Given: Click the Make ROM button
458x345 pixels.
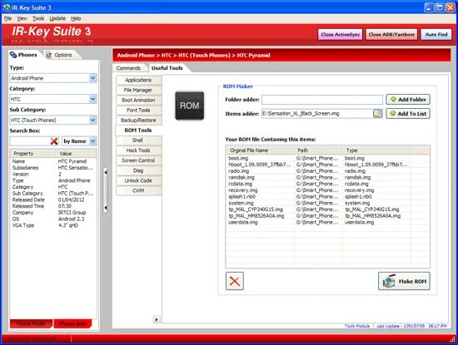Looking at the screenshot, I should [x=404, y=281].
